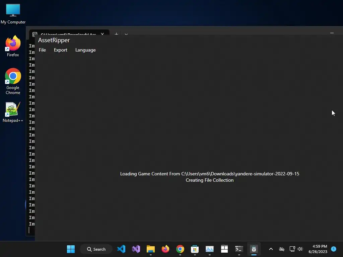343x257 pixels.
Task: Open the notification badge in tray
Action: coord(334,249)
